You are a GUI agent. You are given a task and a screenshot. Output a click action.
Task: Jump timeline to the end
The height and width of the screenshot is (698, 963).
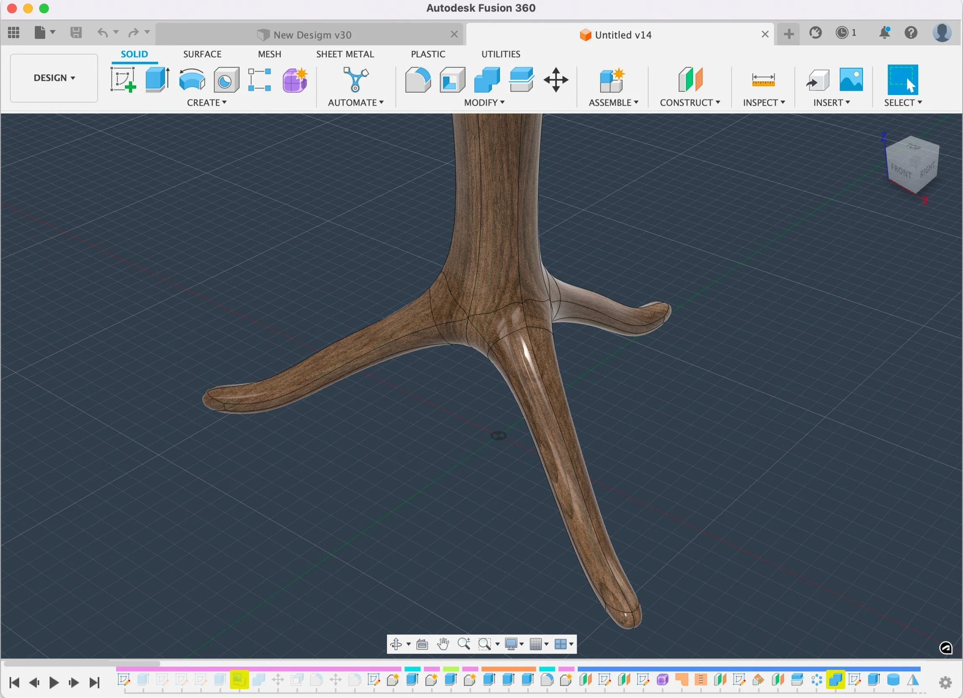point(94,682)
